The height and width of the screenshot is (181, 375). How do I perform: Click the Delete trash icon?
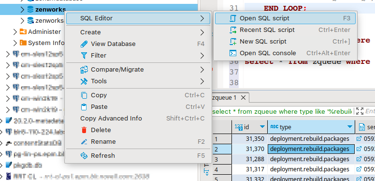click(x=84, y=130)
